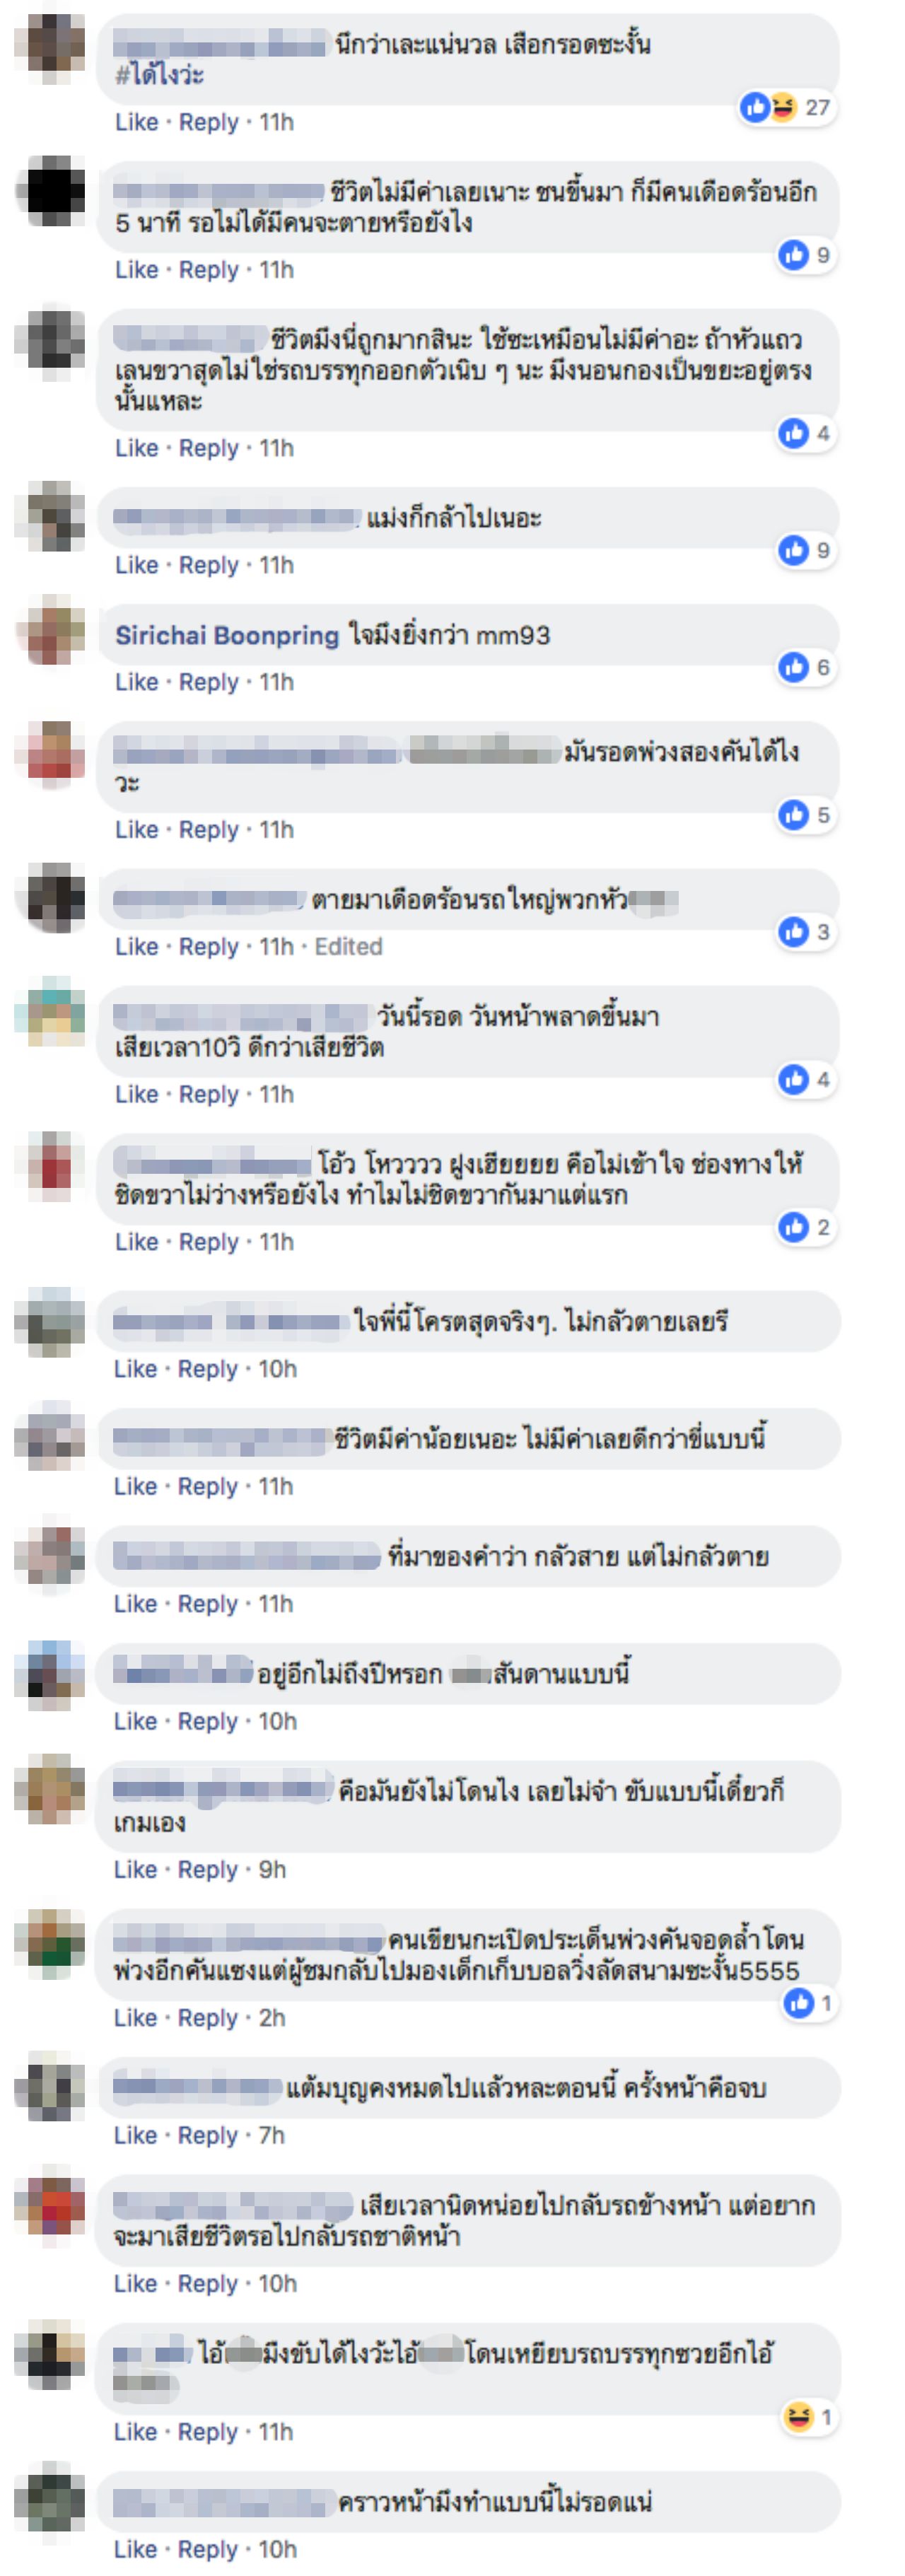This screenshot has height=2576, width=905.
Task: Click the thumbs-up reaction badge showing 6
Action: [x=805, y=667]
